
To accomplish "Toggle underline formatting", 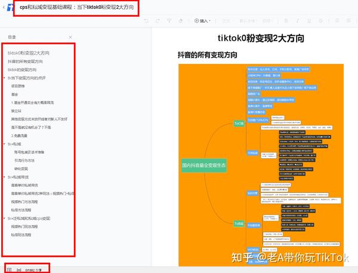I will [309, 21].
